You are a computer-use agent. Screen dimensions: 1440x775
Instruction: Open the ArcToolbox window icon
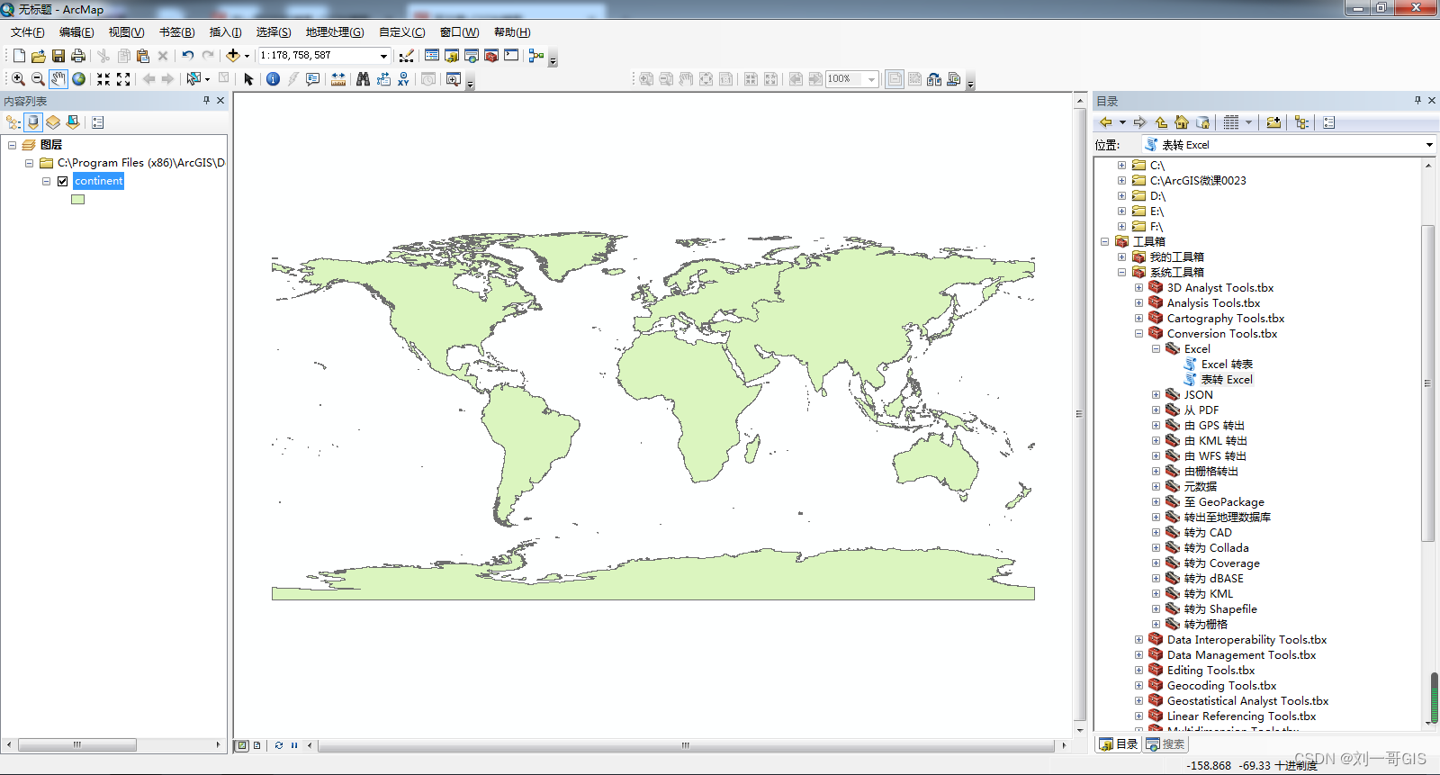[x=491, y=56]
